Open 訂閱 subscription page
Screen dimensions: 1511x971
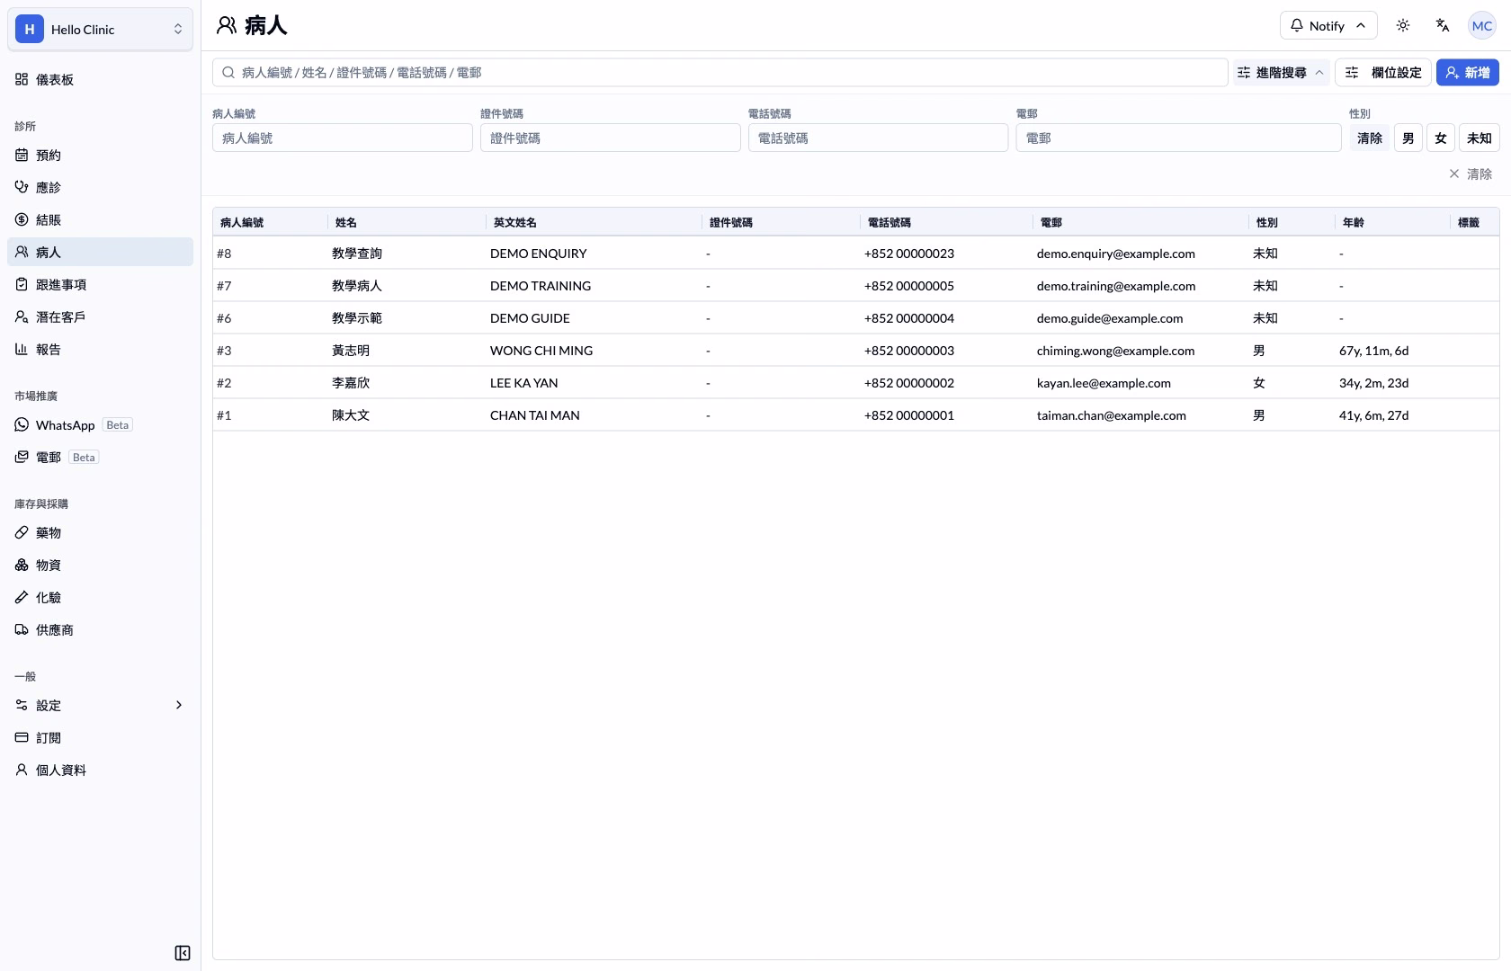pyautogui.click(x=100, y=737)
